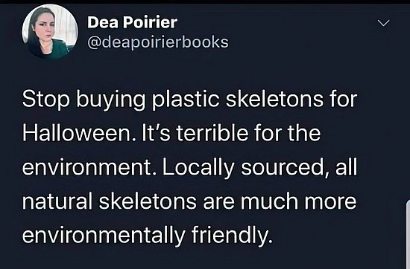
Task: Click the dark bar above the tweet
Action: pos(205,1)
